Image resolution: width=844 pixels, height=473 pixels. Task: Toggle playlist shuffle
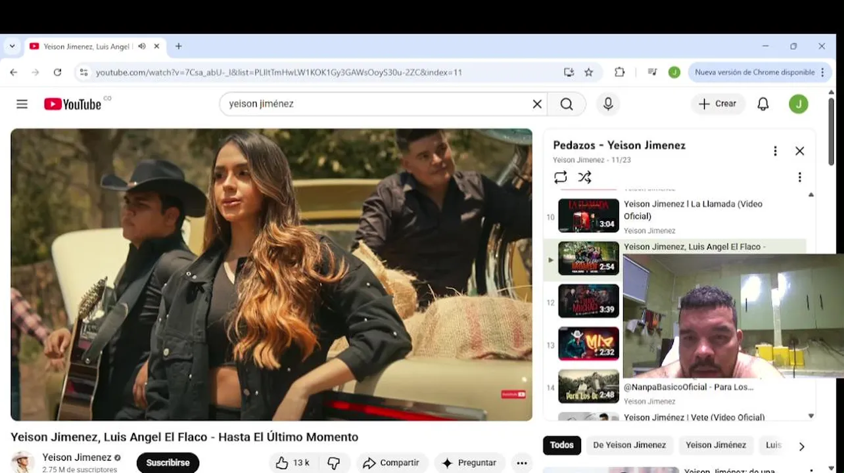(584, 177)
